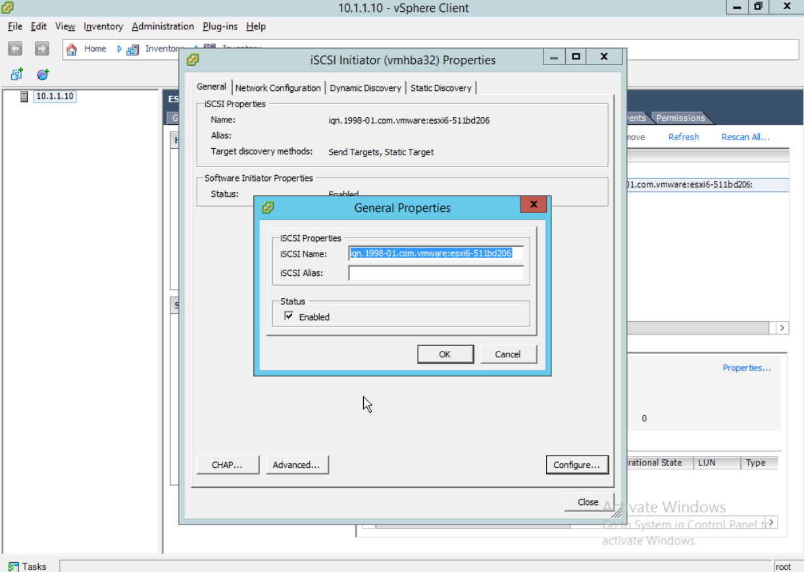Open the Administration menu

[x=163, y=26]
